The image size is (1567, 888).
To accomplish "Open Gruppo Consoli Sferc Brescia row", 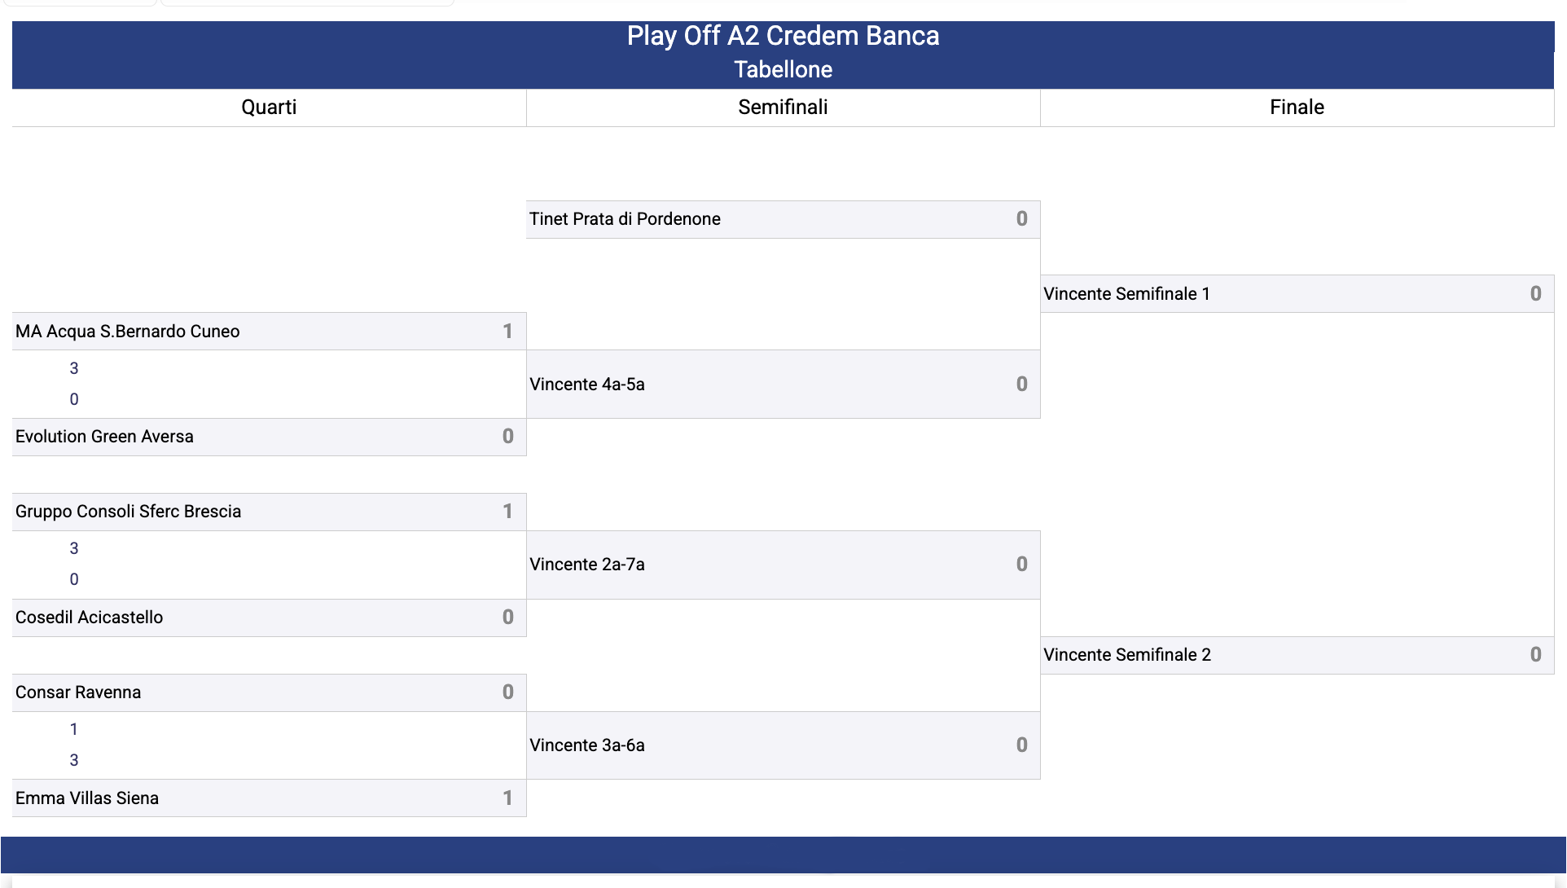I will pos(269,512).
